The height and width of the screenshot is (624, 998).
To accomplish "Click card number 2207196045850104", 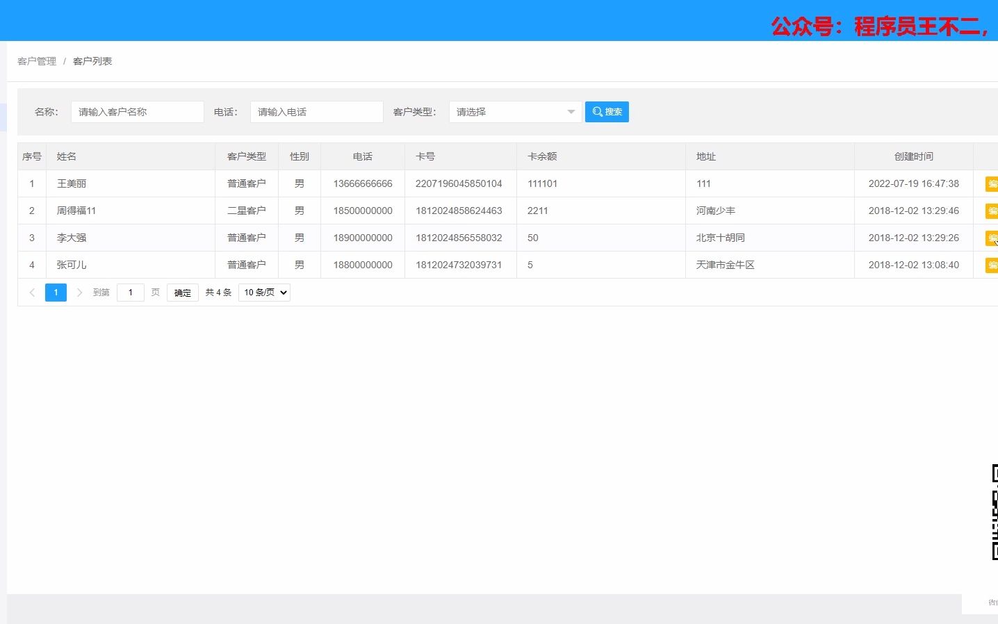I will [x=459, y=183].
